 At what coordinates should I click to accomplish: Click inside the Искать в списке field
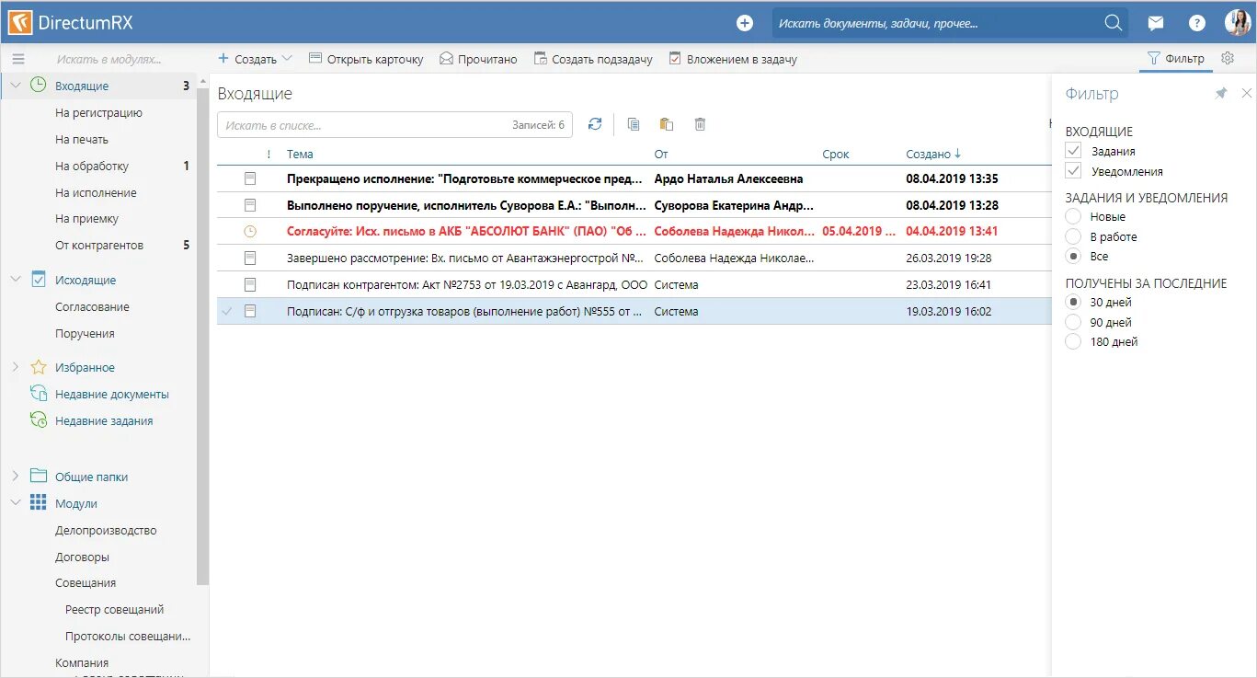[x=322, y=124]
